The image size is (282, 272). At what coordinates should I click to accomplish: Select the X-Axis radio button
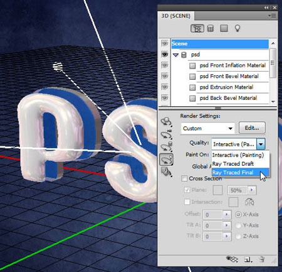(x=238, y=215)
